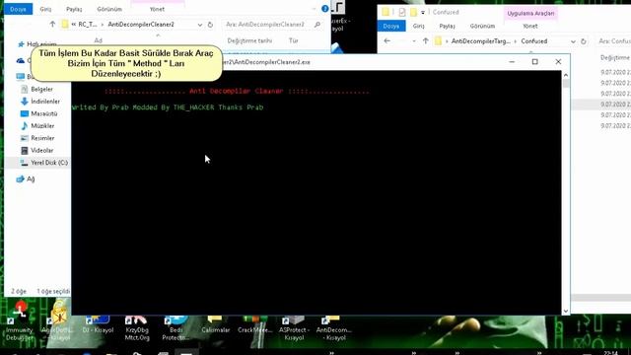Minimize AntiDecompilerCleaner2.exe console window
The width and height of the screenshot is (631, 355).
tap(512, 61)
